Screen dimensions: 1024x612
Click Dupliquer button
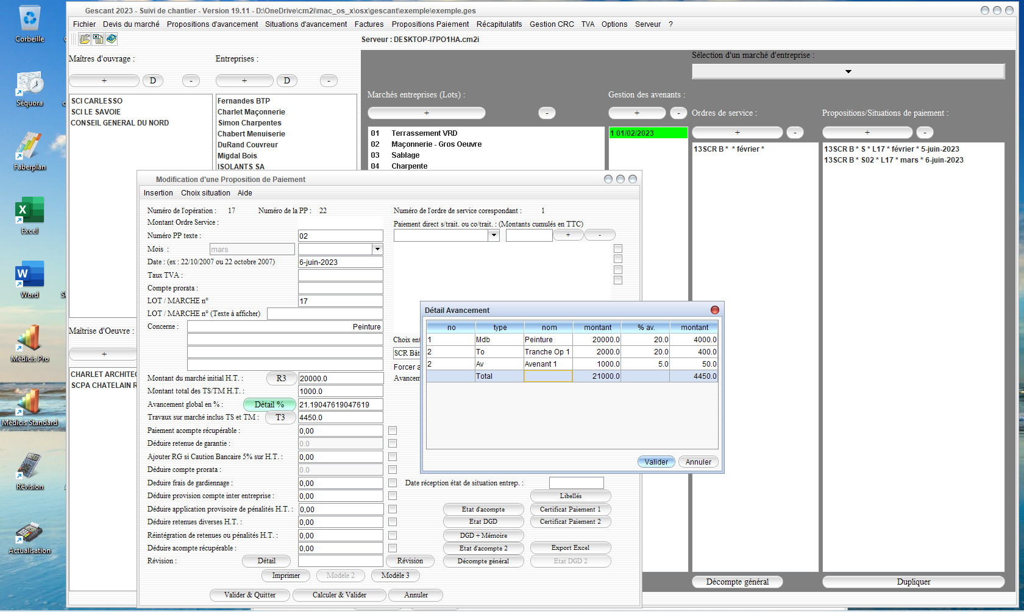(914, 582)
